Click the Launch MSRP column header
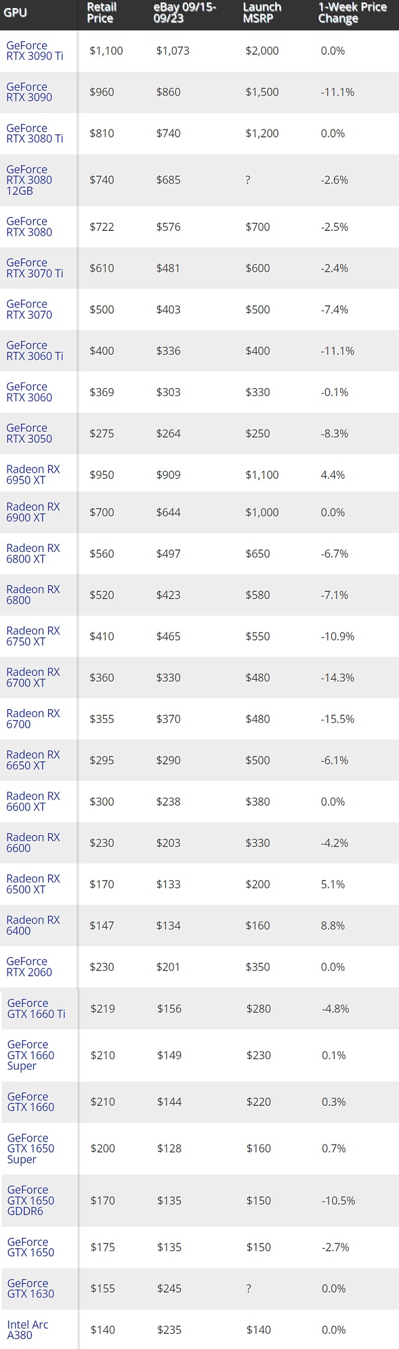Image resolution: width=399 pixels, height=1349 pixels. click(x=262, y=13)
